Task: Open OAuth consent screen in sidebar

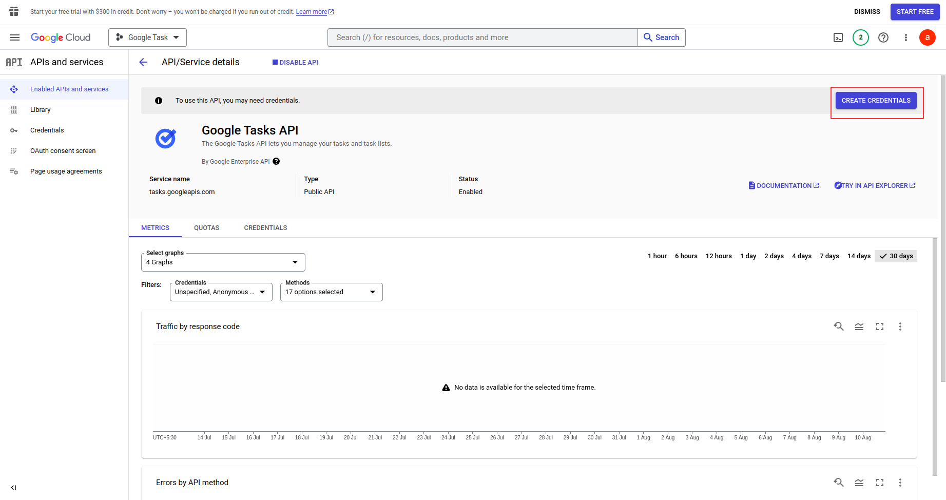Action: tap(63, 151)
